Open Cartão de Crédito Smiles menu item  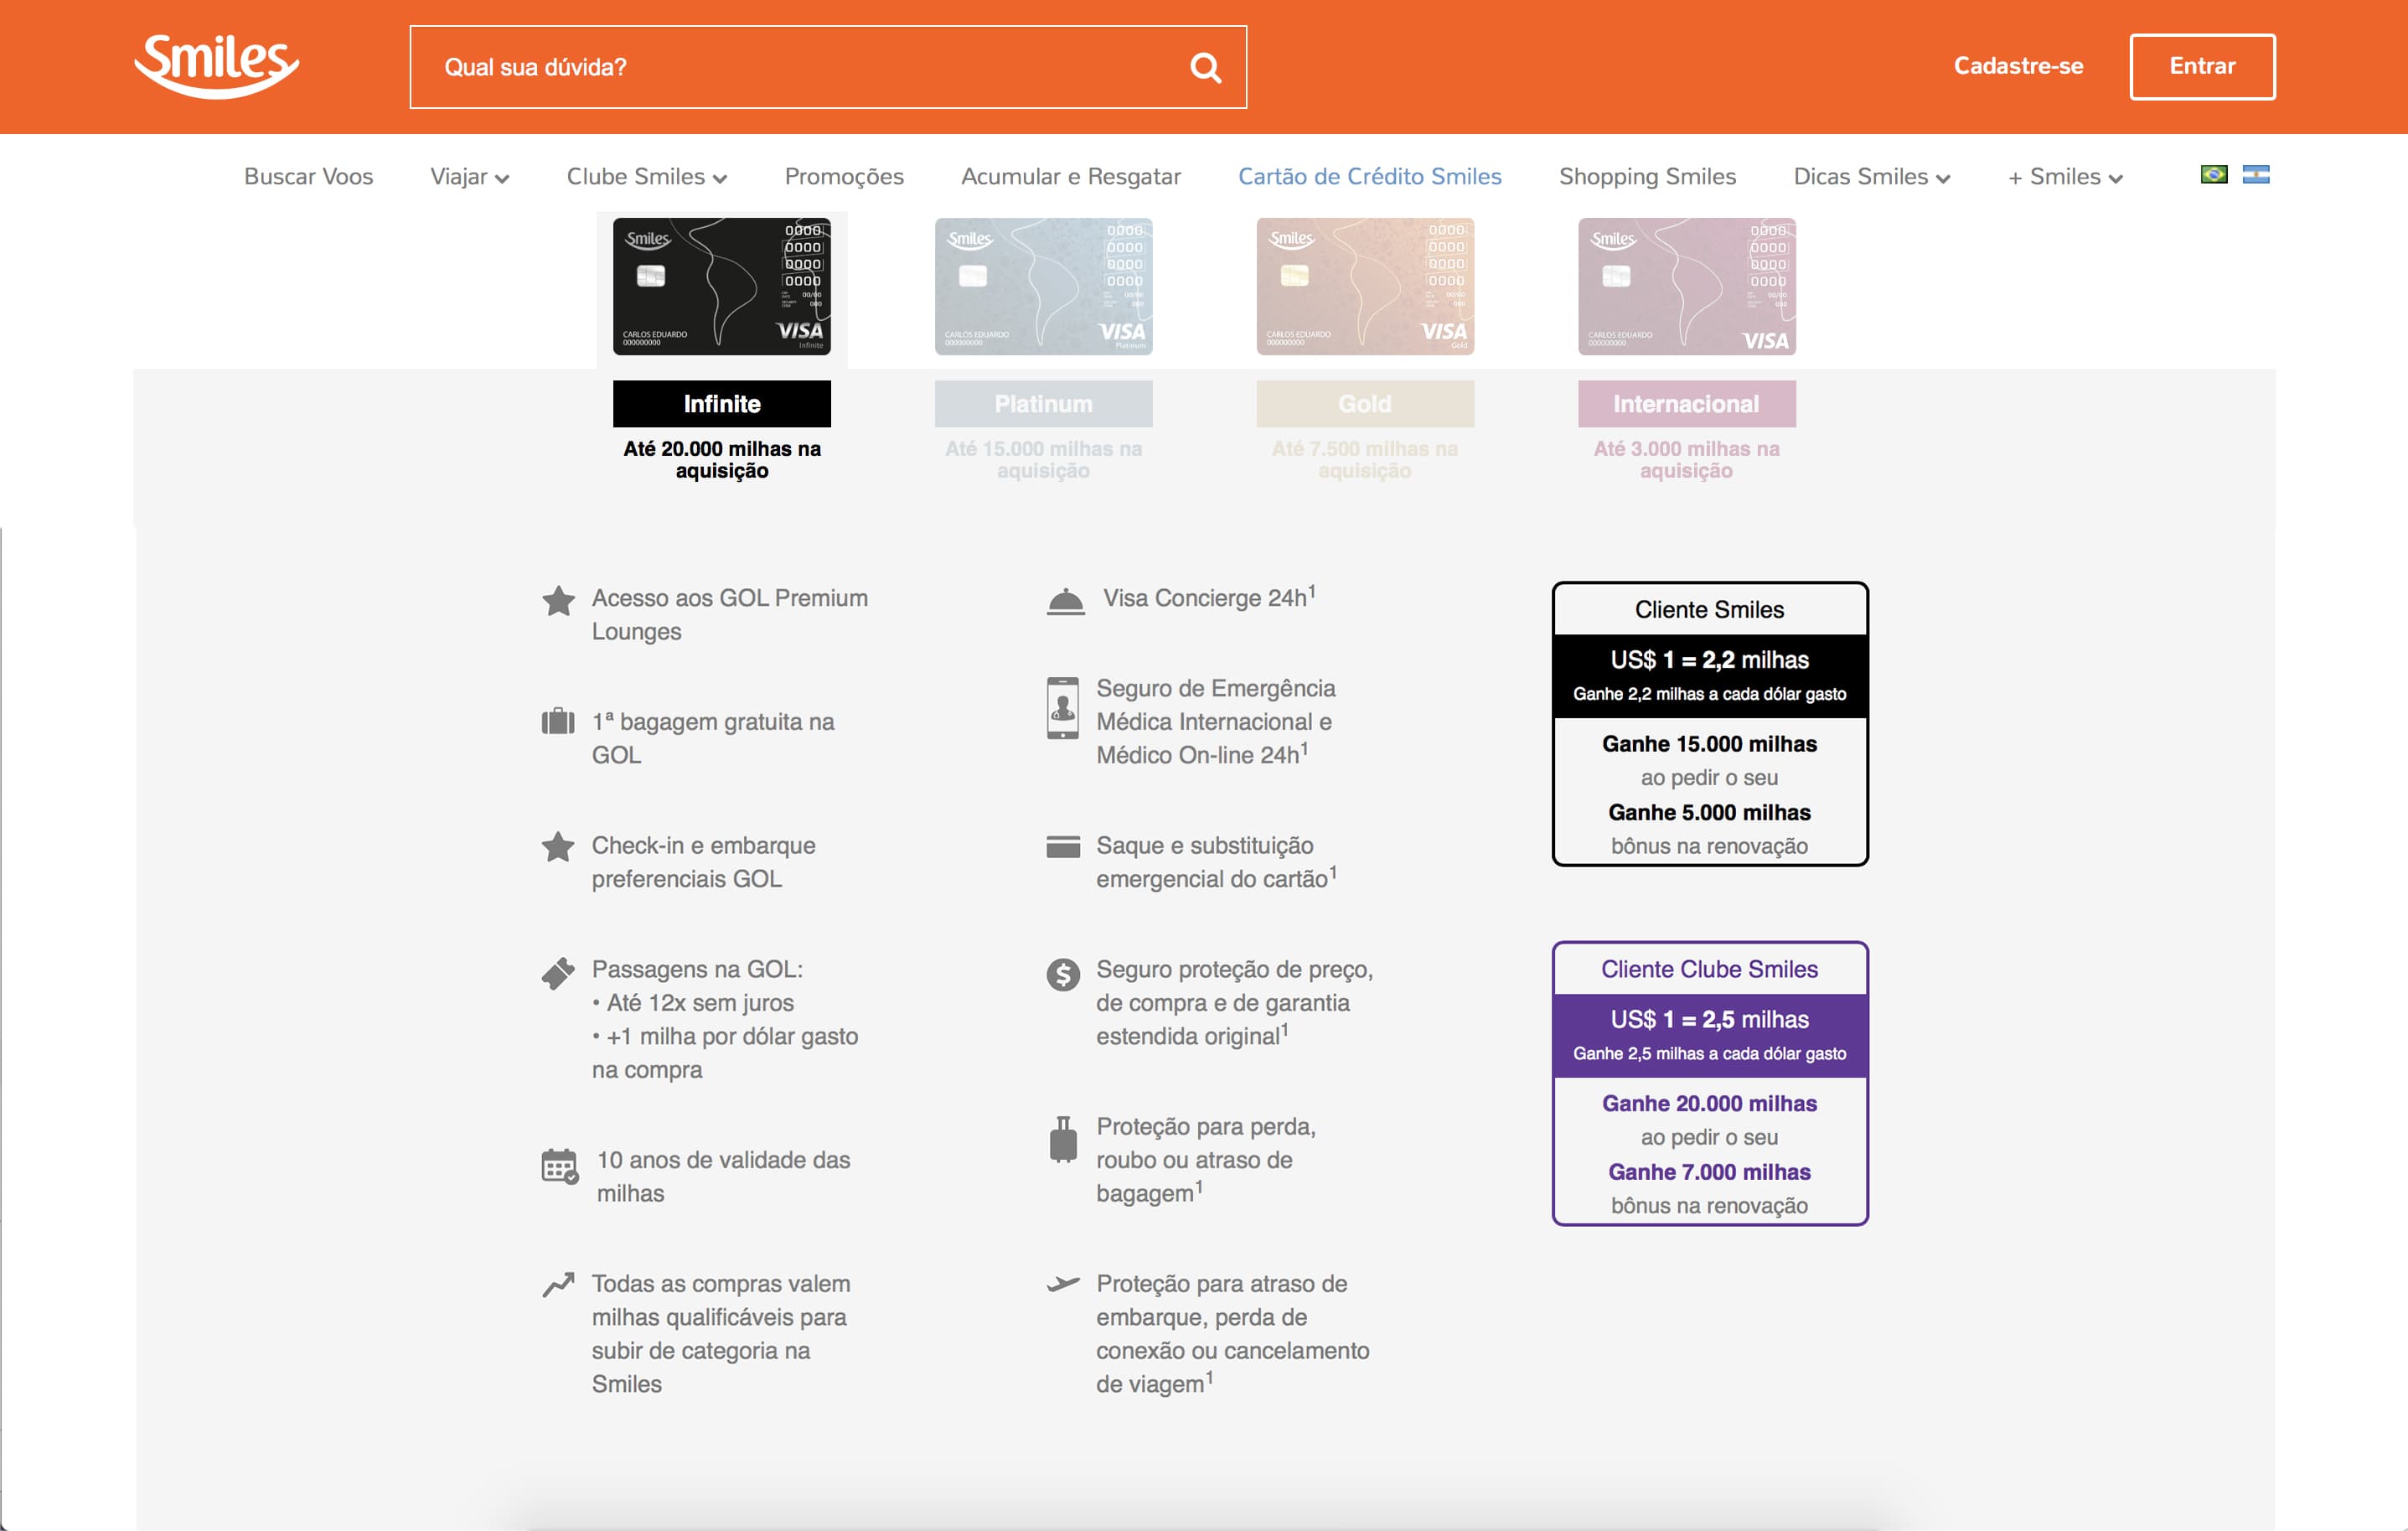point(1370,177)
